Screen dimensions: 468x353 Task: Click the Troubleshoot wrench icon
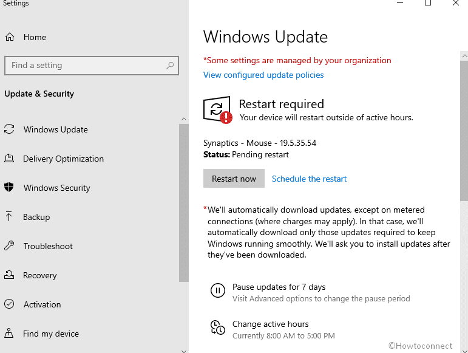point(9,246)
